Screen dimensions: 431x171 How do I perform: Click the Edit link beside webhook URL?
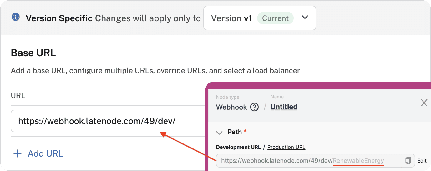tap(422, 161)
